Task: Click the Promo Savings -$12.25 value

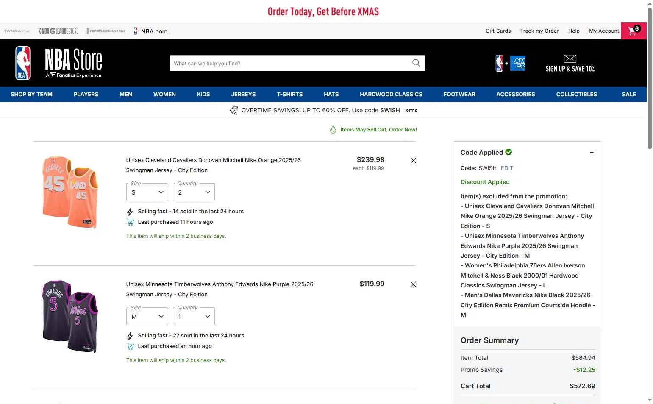Action: point(584,370)
